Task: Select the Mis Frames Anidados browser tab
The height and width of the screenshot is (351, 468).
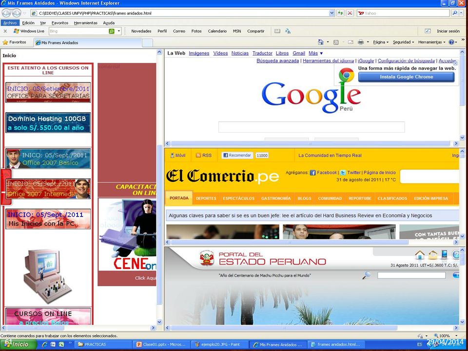Action: pos(87,43)
